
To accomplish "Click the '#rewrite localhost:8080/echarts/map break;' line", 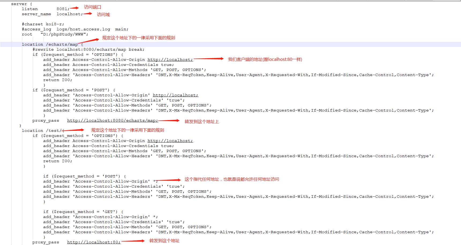I will 88,50.
